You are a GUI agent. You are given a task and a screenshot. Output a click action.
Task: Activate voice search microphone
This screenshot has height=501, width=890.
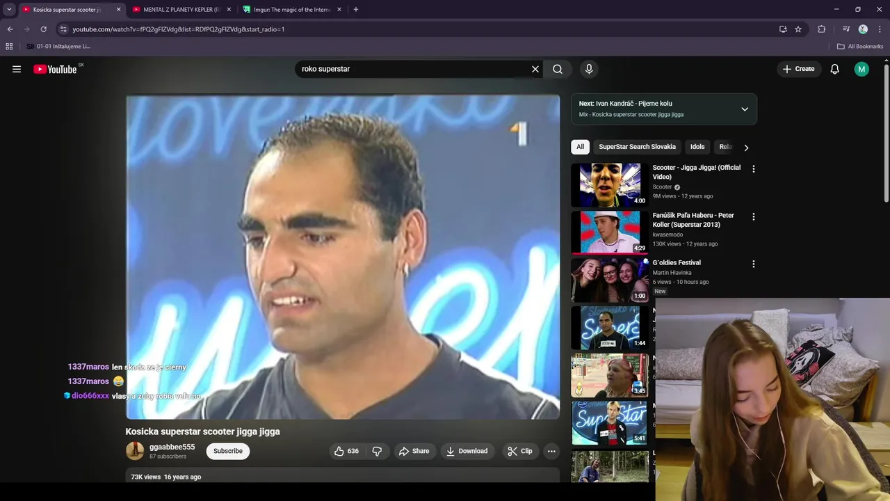(589, 69)
